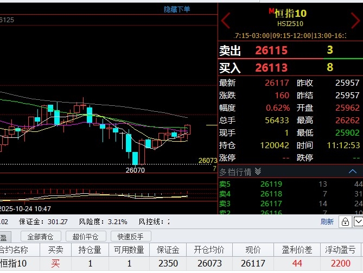Click the margin cell value 2350
Screen dimensions: 363x273
(168, 264)
